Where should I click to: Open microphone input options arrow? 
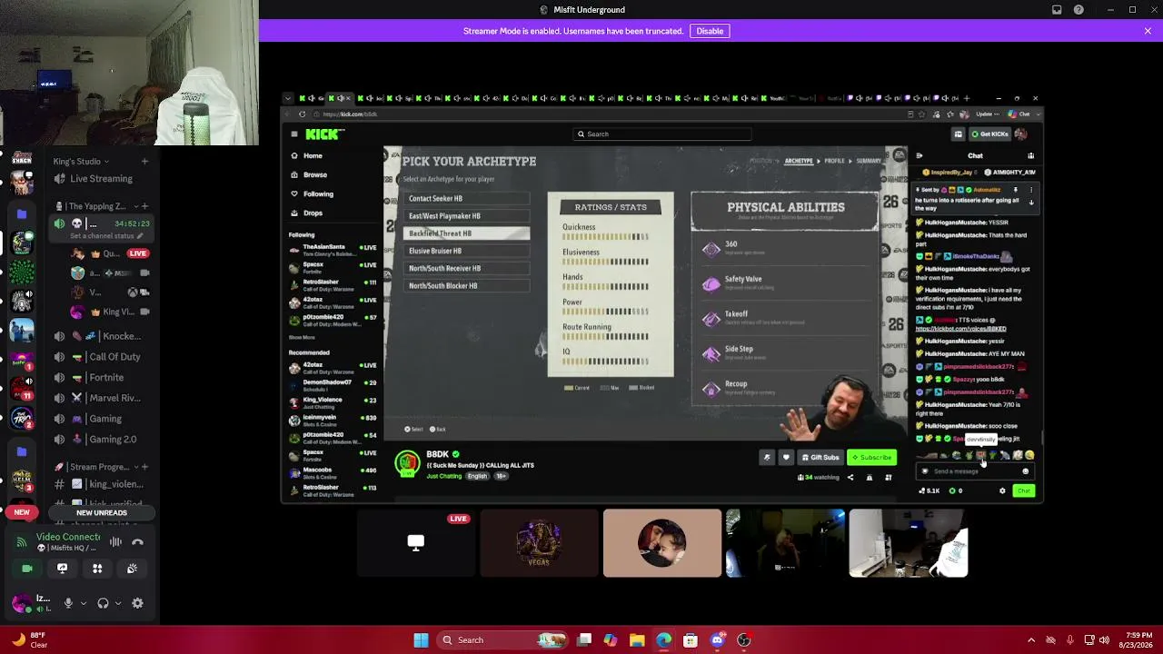pos(84,603)
